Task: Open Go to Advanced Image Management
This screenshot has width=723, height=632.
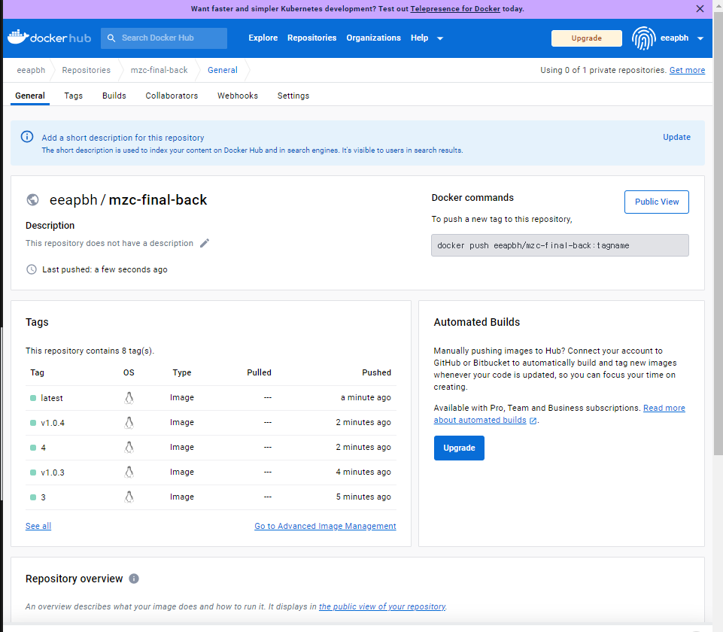Action: (x=325, y=526)
